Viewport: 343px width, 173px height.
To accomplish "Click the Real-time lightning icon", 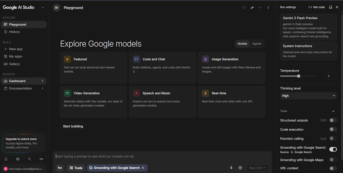I will pos(206,93).
